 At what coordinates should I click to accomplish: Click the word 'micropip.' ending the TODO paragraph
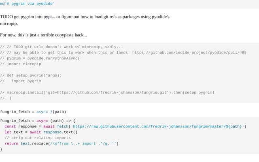point(9,23)
